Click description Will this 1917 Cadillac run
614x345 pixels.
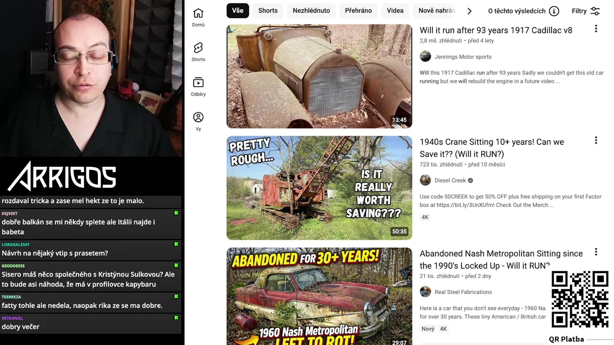(511, 77)
